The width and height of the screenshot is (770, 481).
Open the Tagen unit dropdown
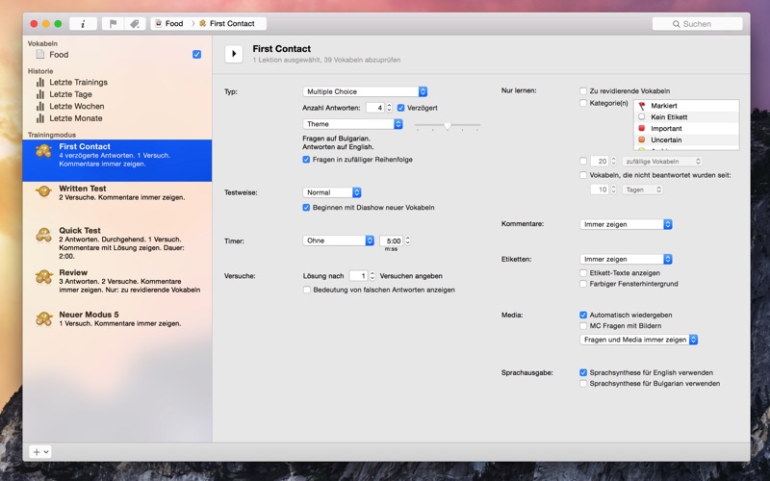point(643,190)
